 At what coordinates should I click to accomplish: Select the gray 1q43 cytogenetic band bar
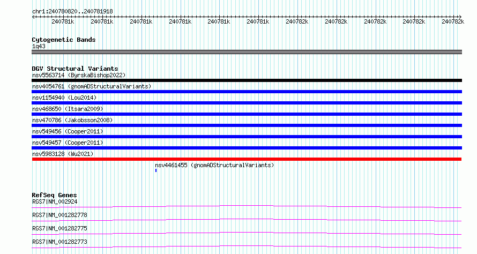247,52
